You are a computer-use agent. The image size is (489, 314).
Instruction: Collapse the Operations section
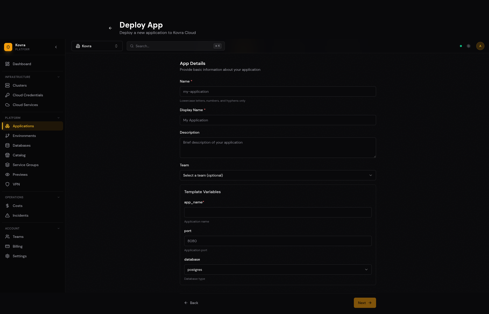coord(59,197)
